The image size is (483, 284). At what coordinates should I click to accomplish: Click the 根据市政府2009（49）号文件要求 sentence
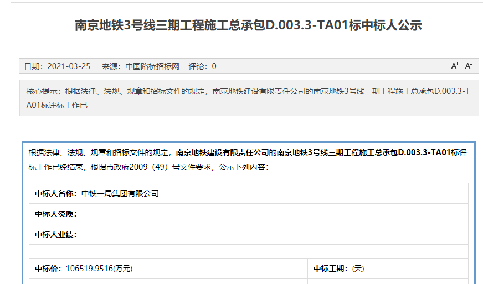[151, 167]
